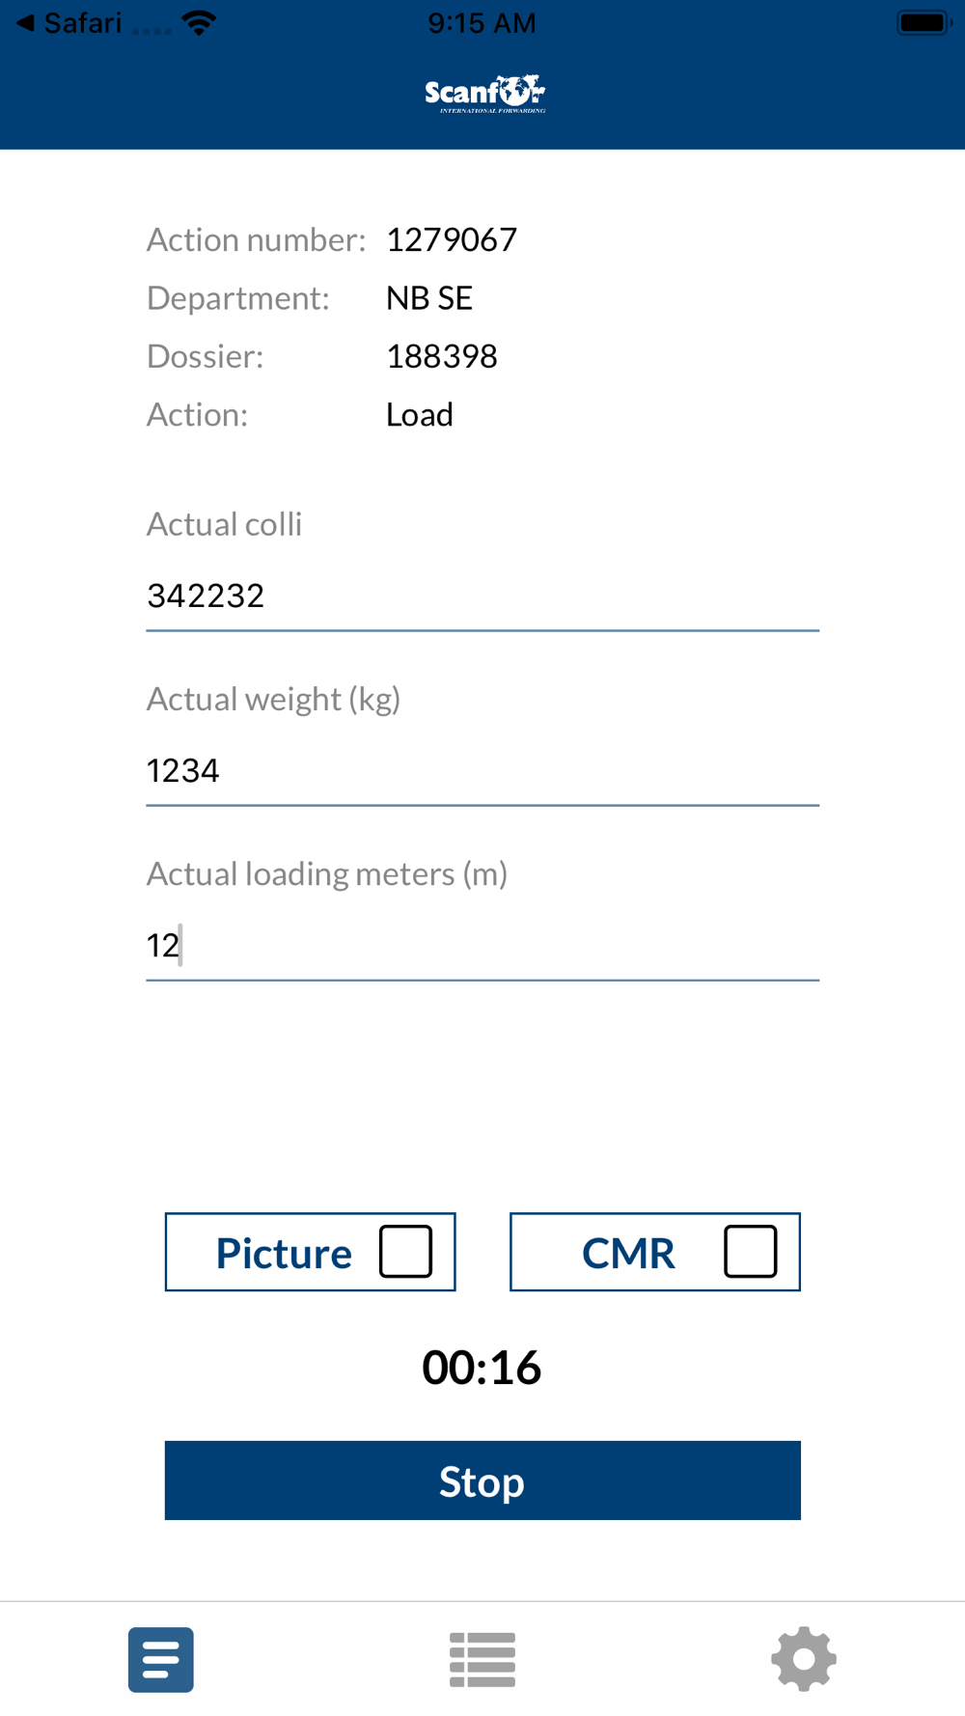This screenshot has height=1716, width=965.
Task: Tap the Wi-Fi status icon
Action: (199, 23)
